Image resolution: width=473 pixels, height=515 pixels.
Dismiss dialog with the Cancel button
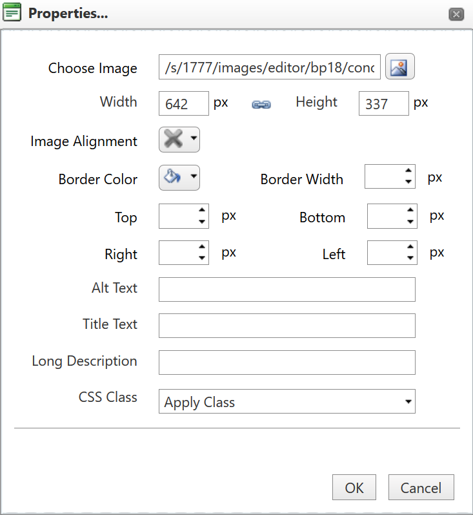pyautogui.click(x=421, y=487)
